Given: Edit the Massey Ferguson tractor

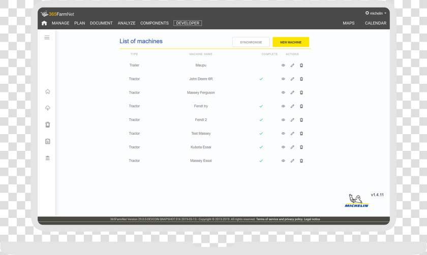Looking at the screenshot, I should click(292, 92).
